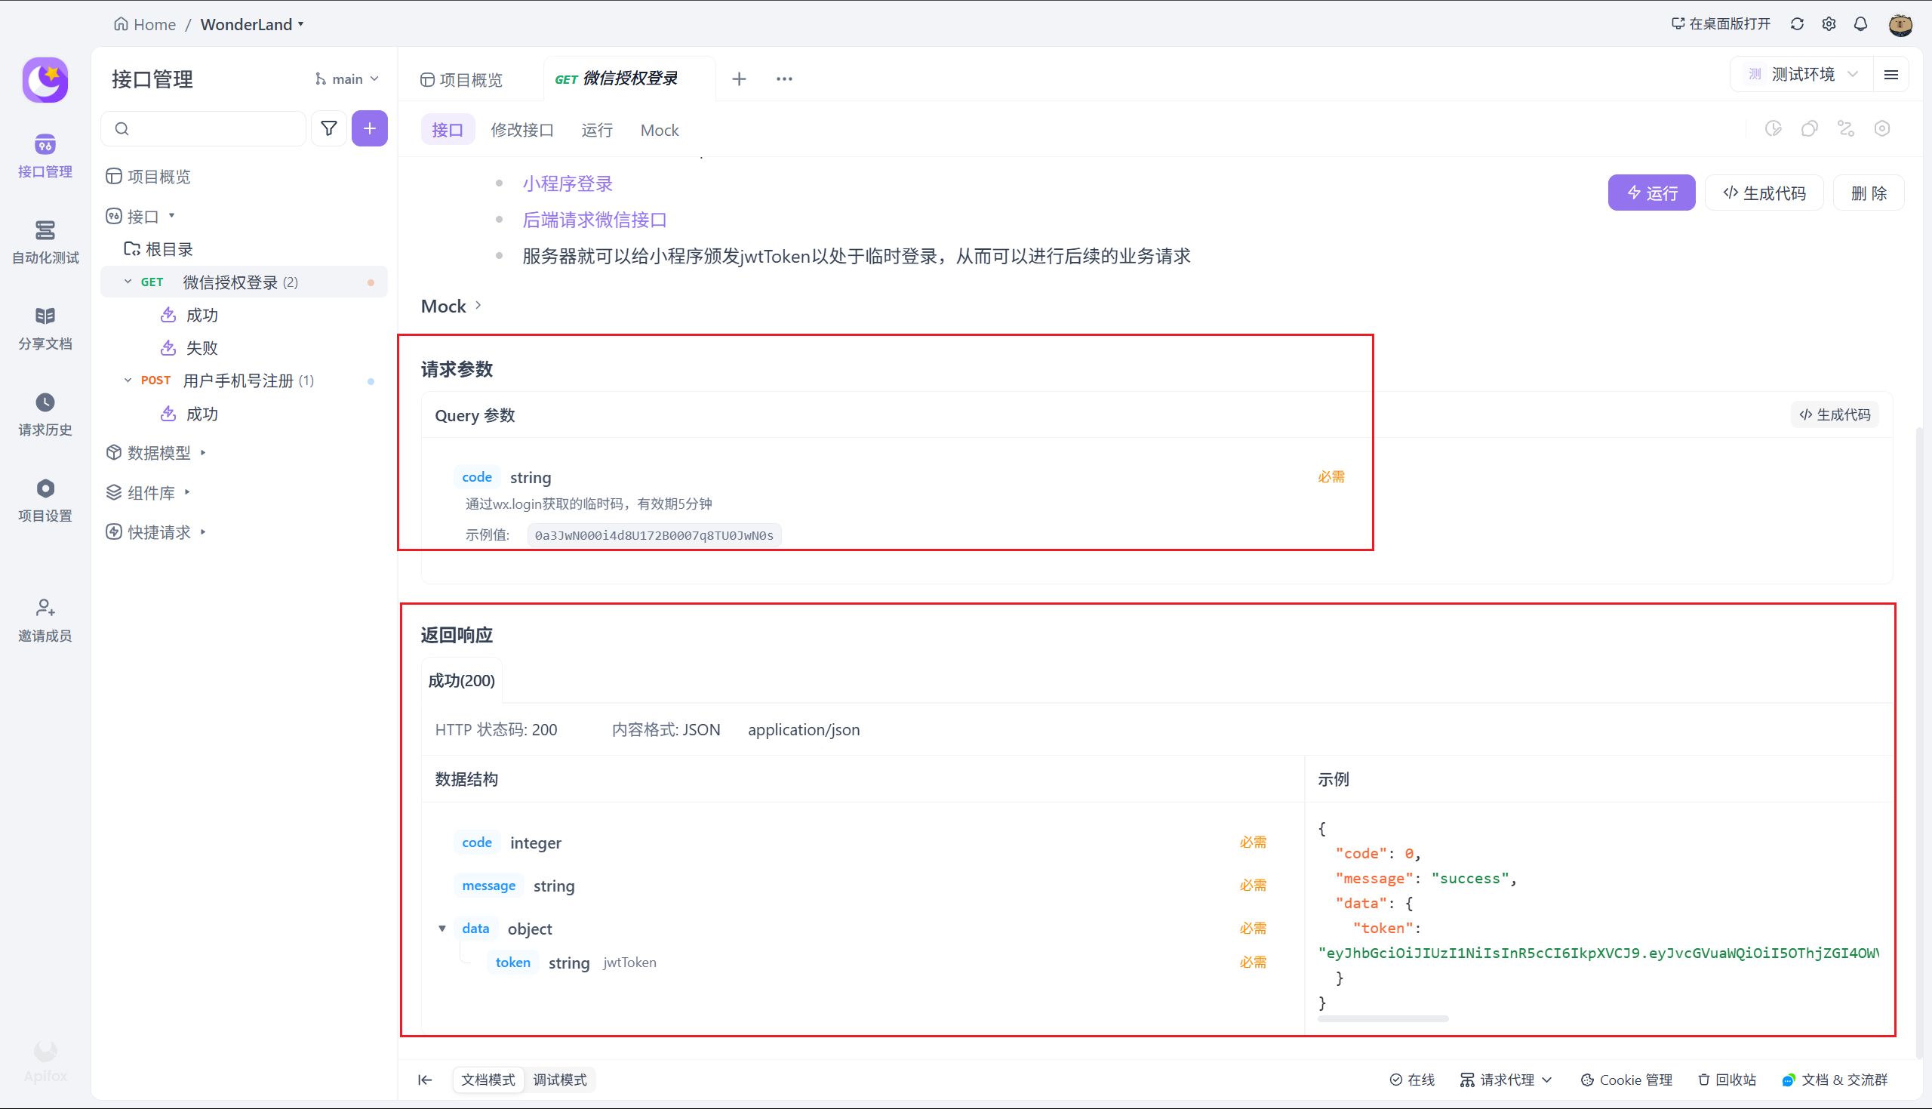Screen dimensions: 1932x1109
Task: Open the notification bell
Action: tap(1860, 24)
